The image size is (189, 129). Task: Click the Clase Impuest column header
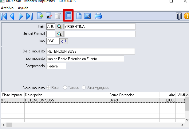[x=13, y=95]
